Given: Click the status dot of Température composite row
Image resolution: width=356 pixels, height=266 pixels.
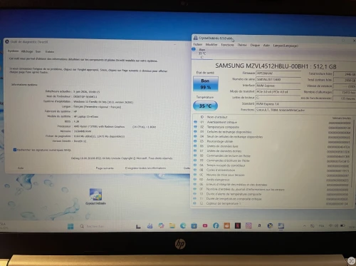Looking at the screenshot, I should pyautogui.click(x=195, y=127).
